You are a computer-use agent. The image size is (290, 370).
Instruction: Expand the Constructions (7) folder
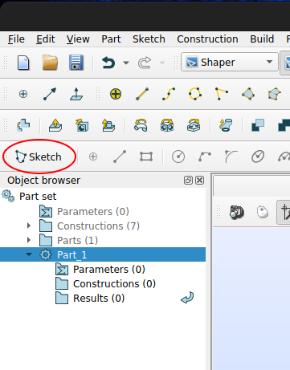click(x=29, y=226)
